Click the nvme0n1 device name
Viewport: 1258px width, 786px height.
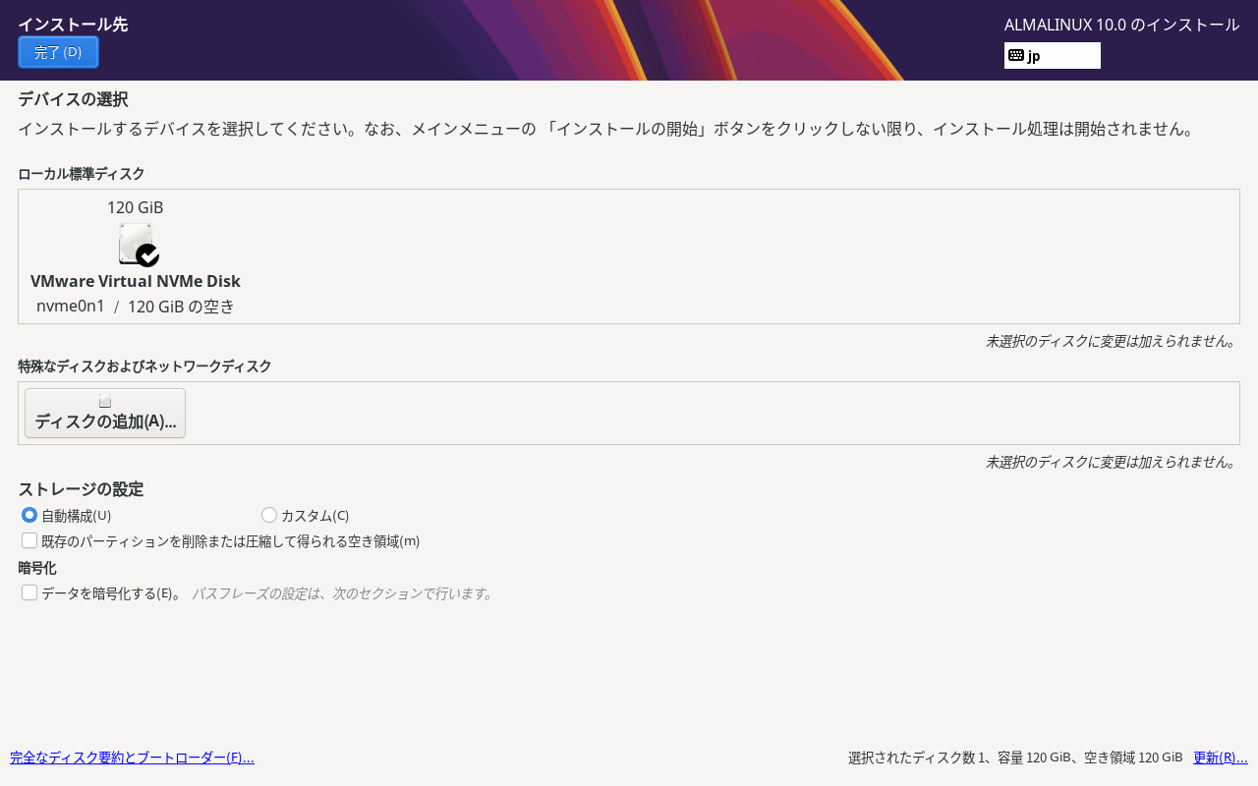point(71,306)
